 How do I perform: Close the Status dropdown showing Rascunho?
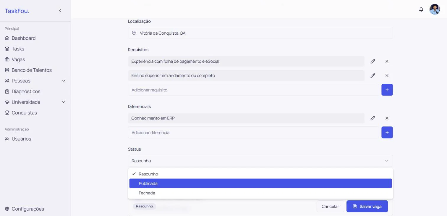[260, 161]
